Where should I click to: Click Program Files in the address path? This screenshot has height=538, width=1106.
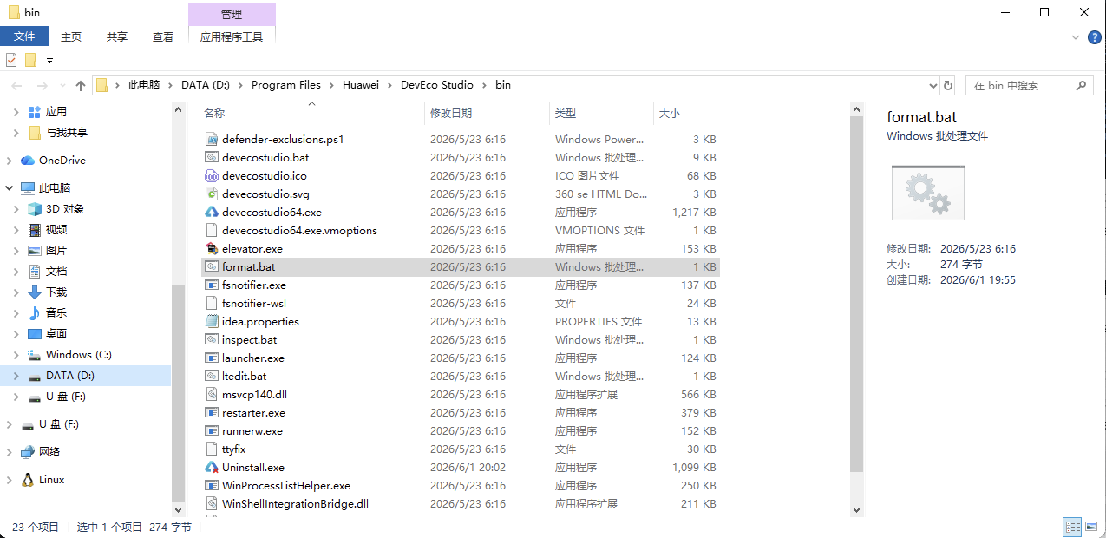pyautogui.click(x=286, y=85)
